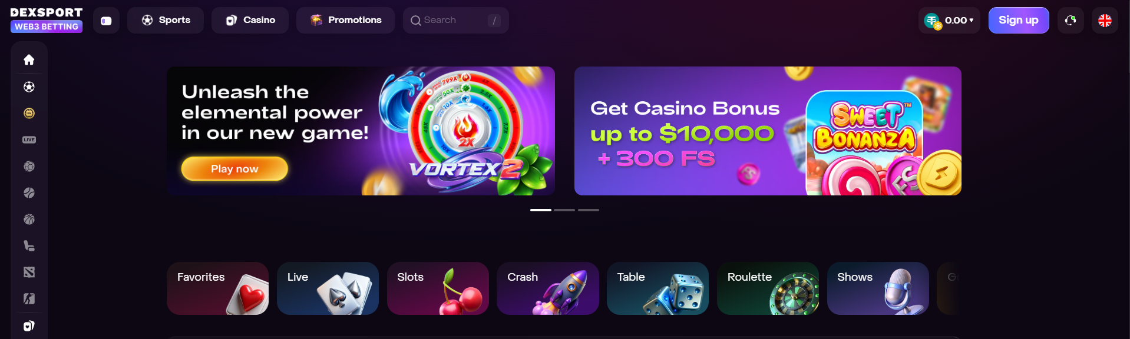Open the Sports menu
Screen dimensions: 1130x339
tap(166, 20)
